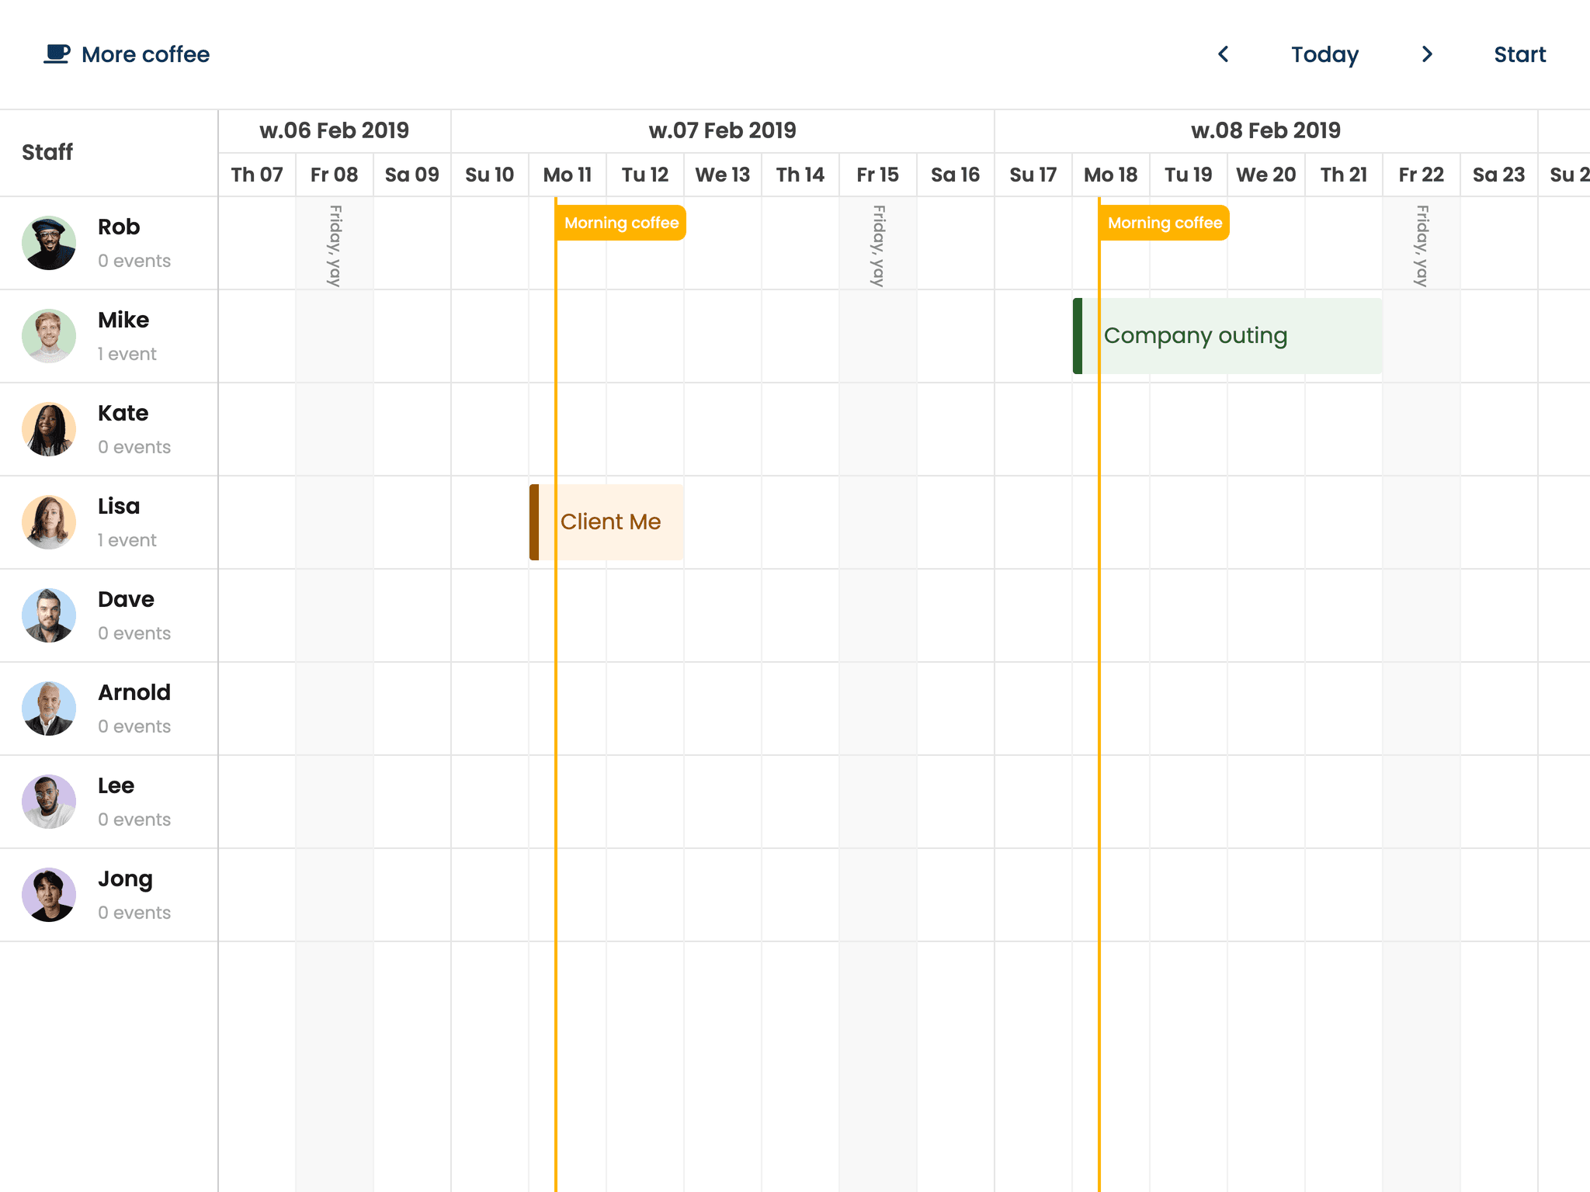
Task: Click the Su 17 day header
Action: click(1033, 175)
